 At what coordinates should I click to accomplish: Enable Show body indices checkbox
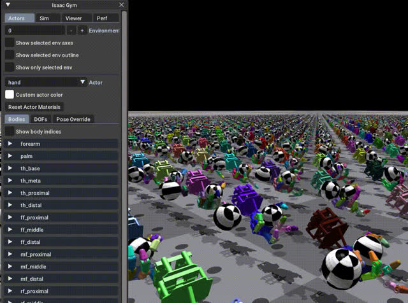[x=10, y=131]
